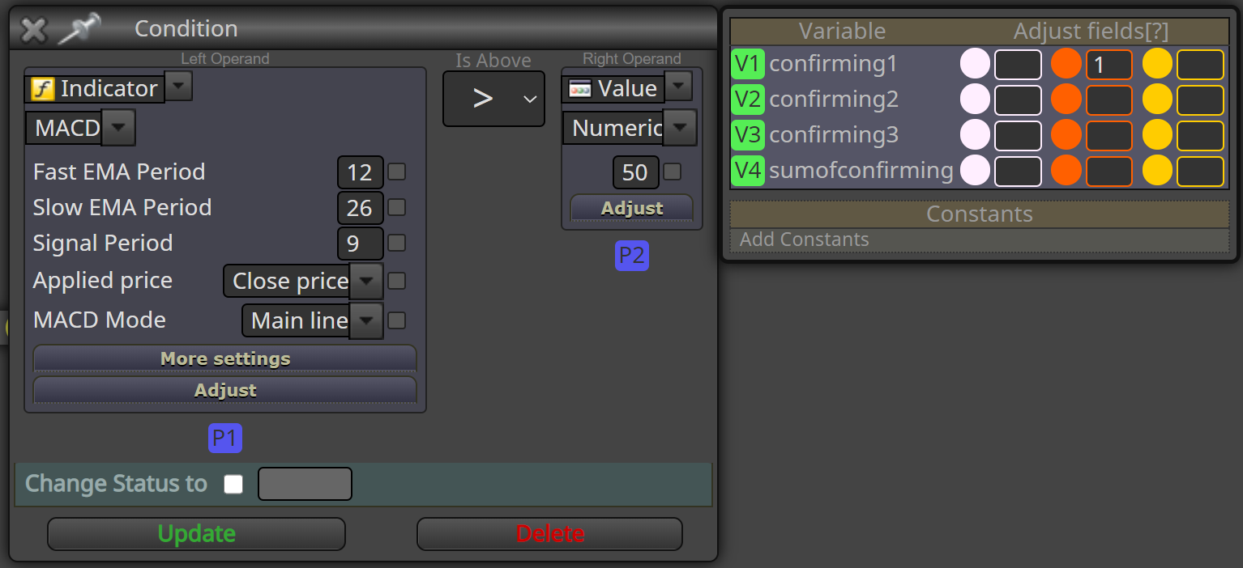Click the P2 parameter badge
The width and height of the screenshot is (1243, 568).
[632, 256]
